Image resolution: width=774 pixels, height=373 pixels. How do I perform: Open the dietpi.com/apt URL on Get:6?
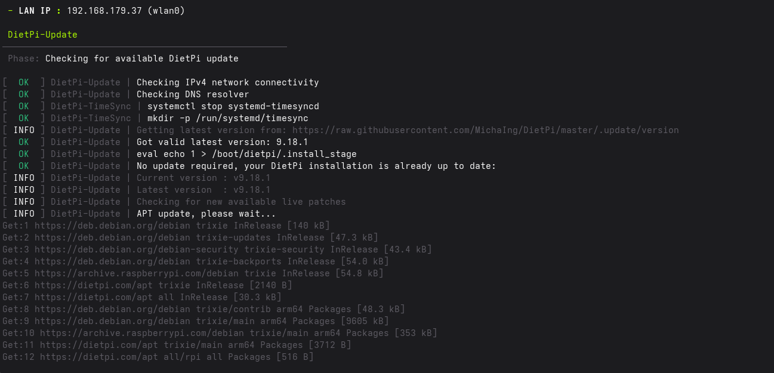point(85,285)
